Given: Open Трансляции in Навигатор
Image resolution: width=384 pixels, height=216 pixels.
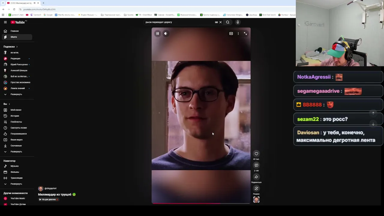Looking at the screenshot, I should pyautogui.click(x=17, y=178).
